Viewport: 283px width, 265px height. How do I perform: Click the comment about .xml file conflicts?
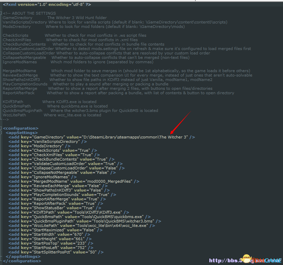pos(92,40)
